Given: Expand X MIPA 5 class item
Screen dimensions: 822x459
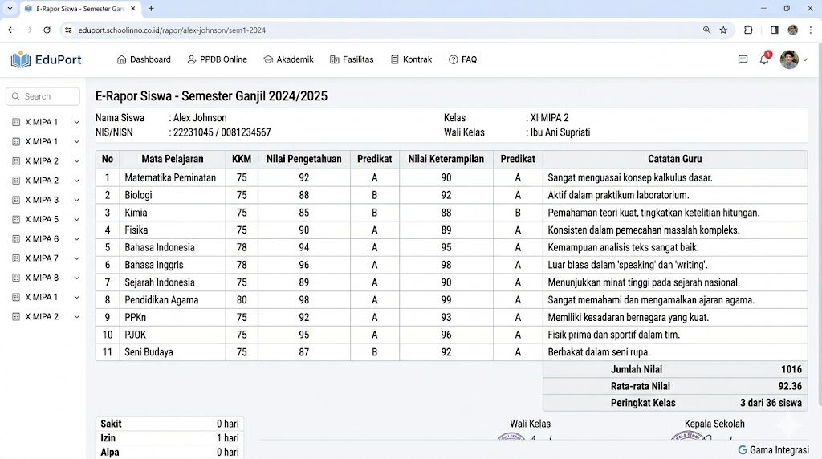Looking at the screenshot, I should [x=76, y=220].
